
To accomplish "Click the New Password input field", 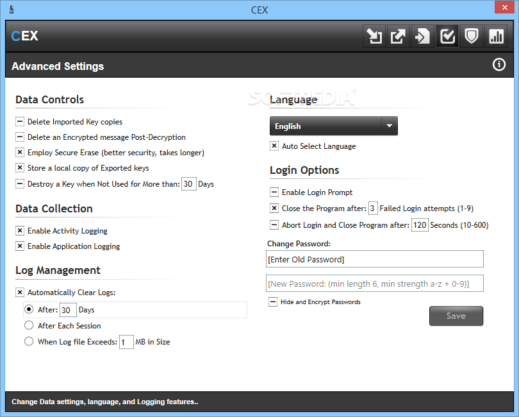I will click(x=375, y=284).
